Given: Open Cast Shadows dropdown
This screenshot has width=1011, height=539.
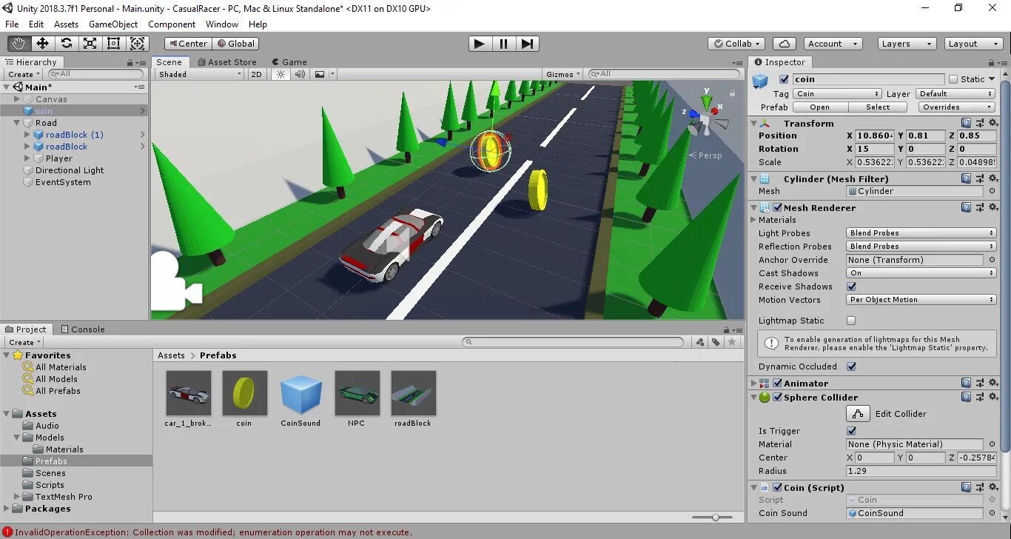Looking at the screenshot, I should click(921, 273).
